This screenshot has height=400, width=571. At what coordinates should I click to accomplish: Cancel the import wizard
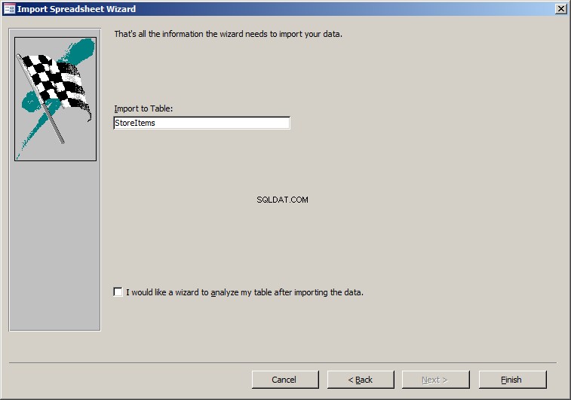click(285, 380)
